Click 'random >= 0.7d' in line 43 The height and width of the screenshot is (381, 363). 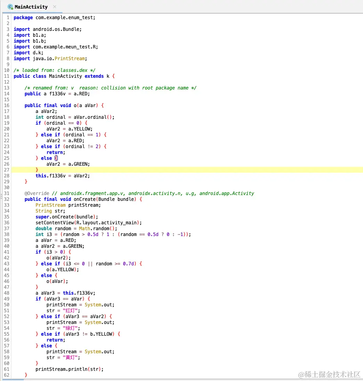pos(114,264)
